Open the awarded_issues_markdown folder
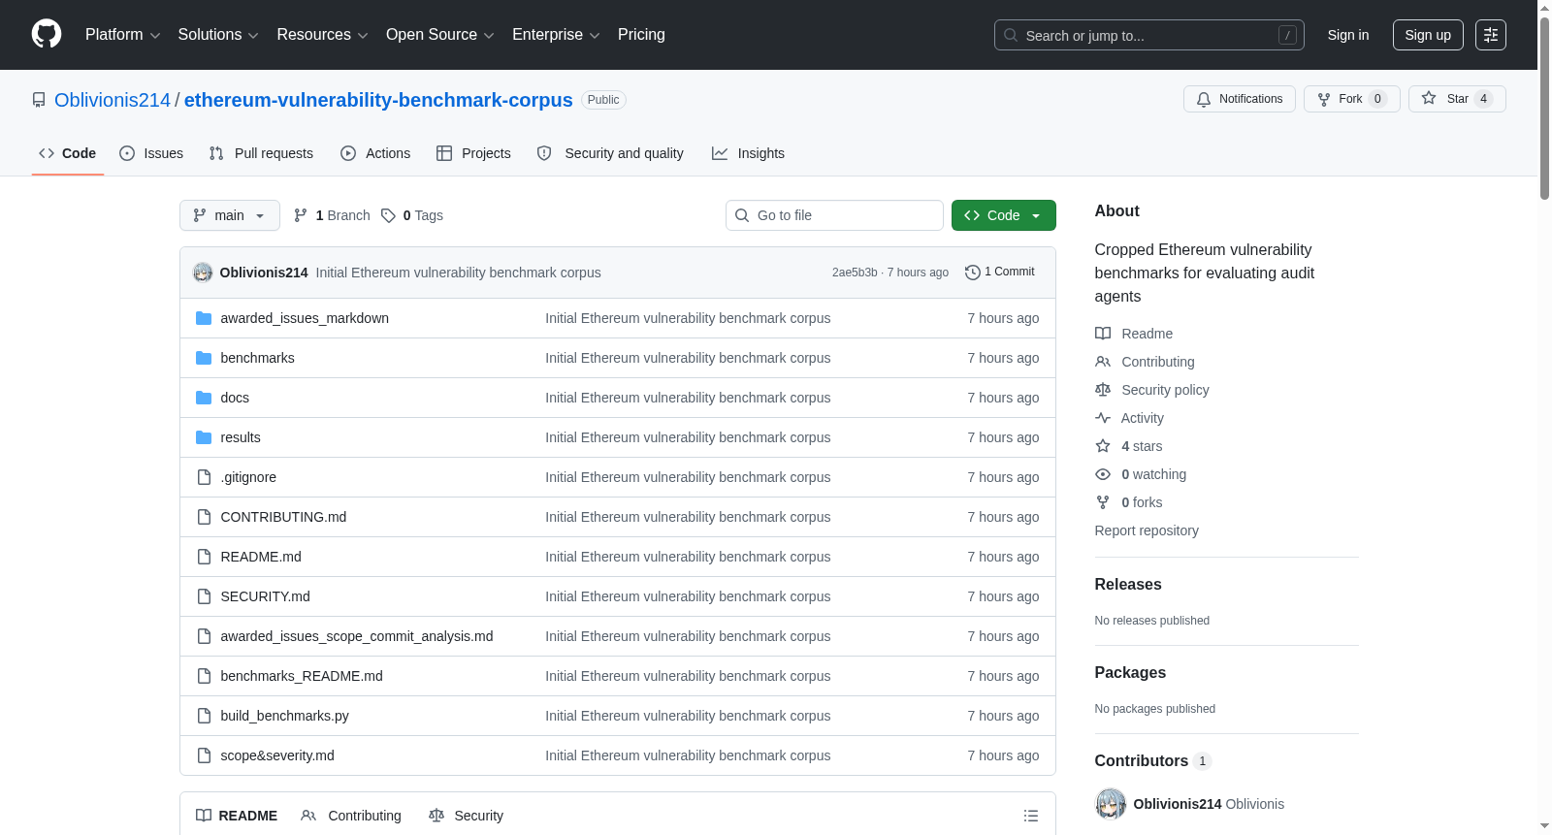This screenshot has height=835, width=1552. coord(305,318)
